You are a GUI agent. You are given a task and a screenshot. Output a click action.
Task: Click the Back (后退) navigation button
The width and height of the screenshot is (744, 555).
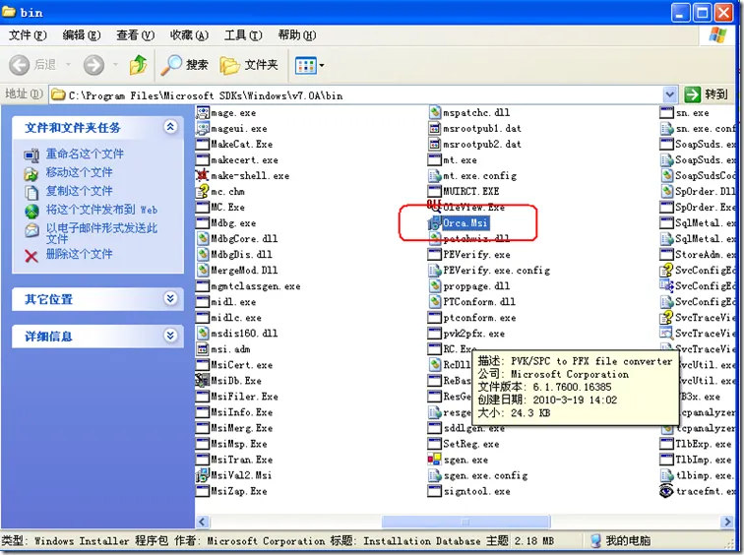33,65
